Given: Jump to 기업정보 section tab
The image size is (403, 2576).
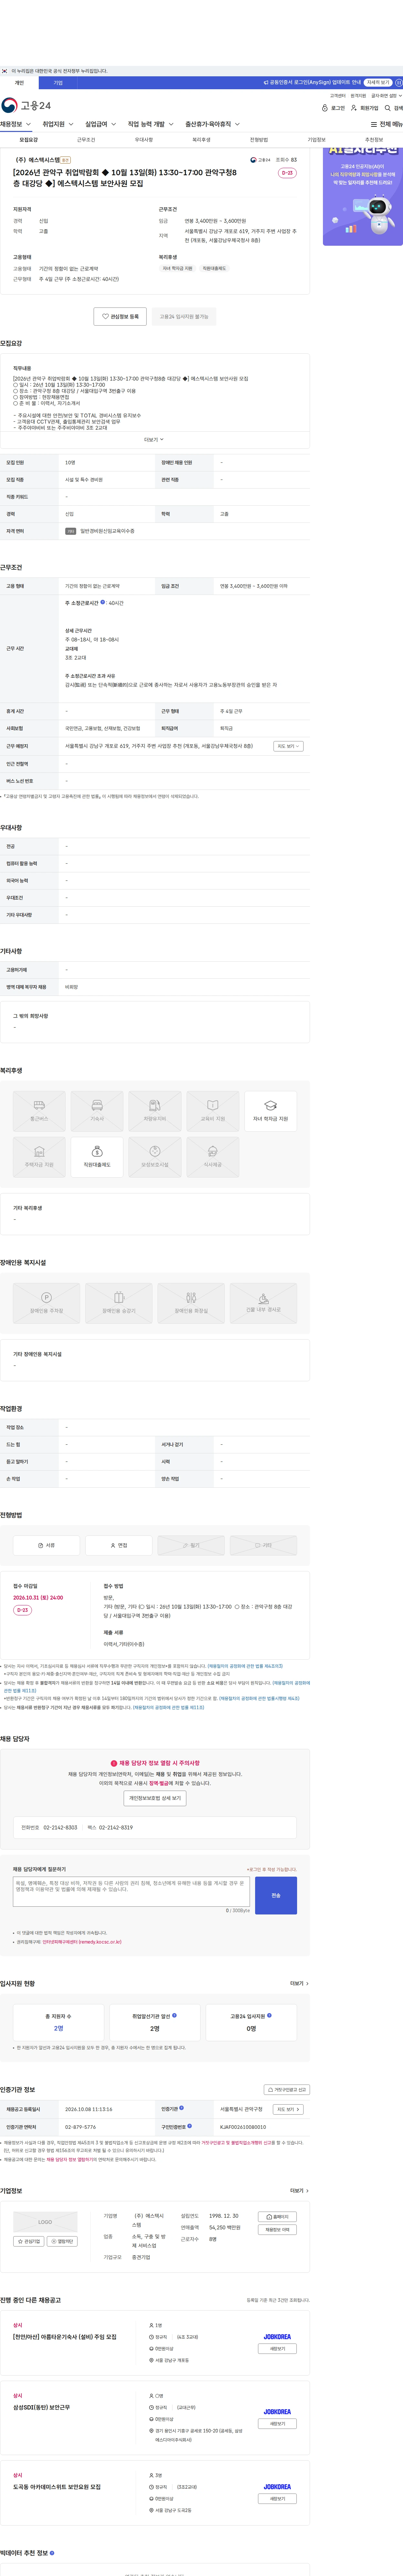Looking at the screenshot, I should [x=316, y=140].
